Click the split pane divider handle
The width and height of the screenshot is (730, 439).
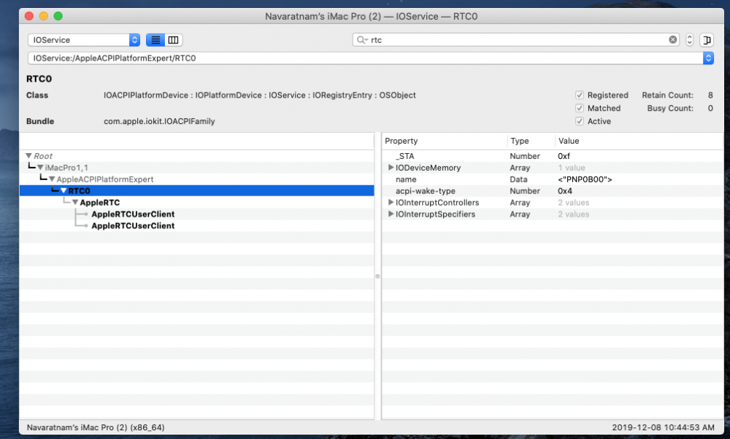coord(377,276)
